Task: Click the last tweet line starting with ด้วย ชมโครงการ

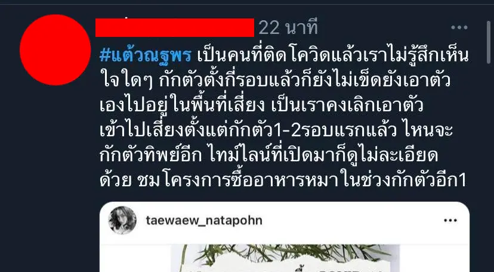Action: [x=283, y=180]
